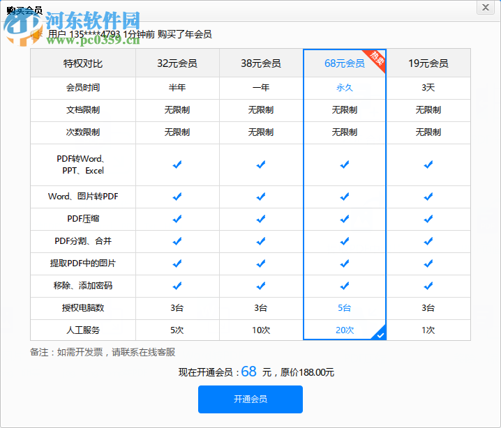Select the 38元会员 plan header
The width and height of the screenshot is (501, 428).
coord(261,63)
